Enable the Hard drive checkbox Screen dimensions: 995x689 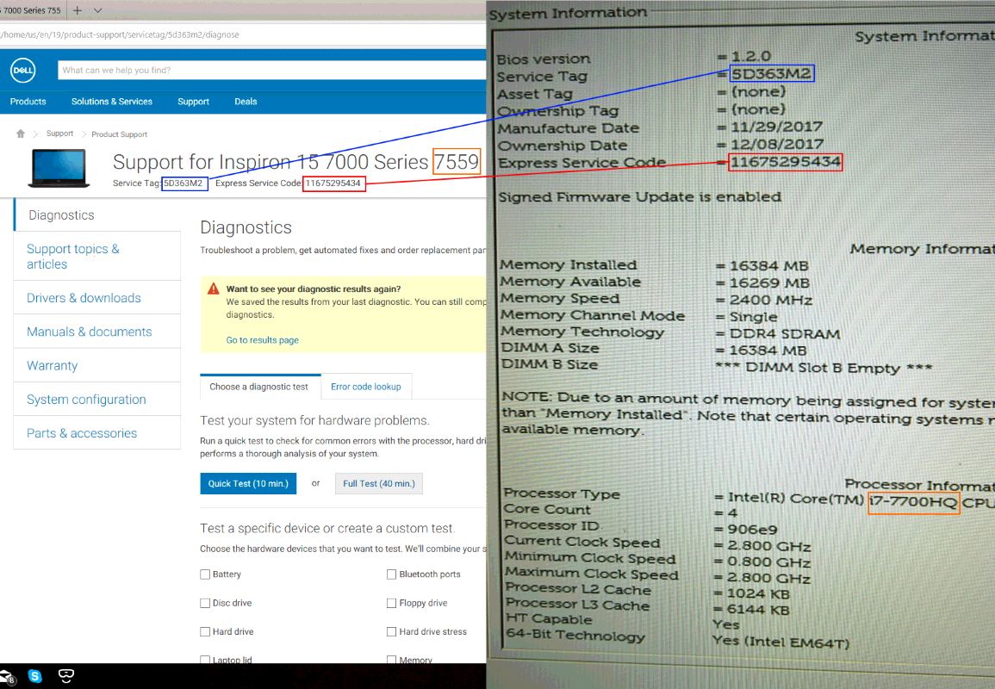(x=205, y=631)
